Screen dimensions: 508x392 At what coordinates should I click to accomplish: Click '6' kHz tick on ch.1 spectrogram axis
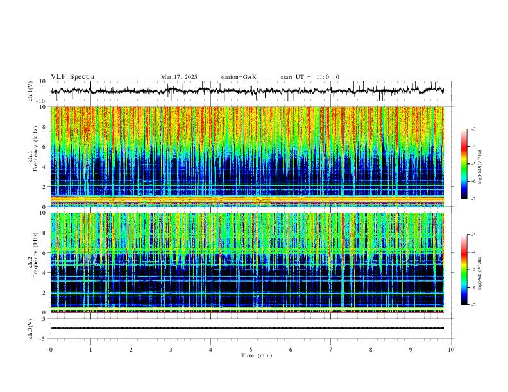[x=45, y=147]
